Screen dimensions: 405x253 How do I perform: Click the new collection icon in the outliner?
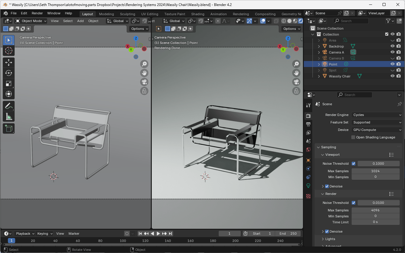tap(399, 21)
